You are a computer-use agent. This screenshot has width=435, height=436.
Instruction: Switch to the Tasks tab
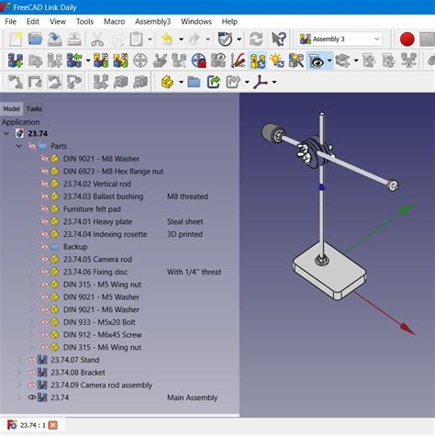[34, 108]
